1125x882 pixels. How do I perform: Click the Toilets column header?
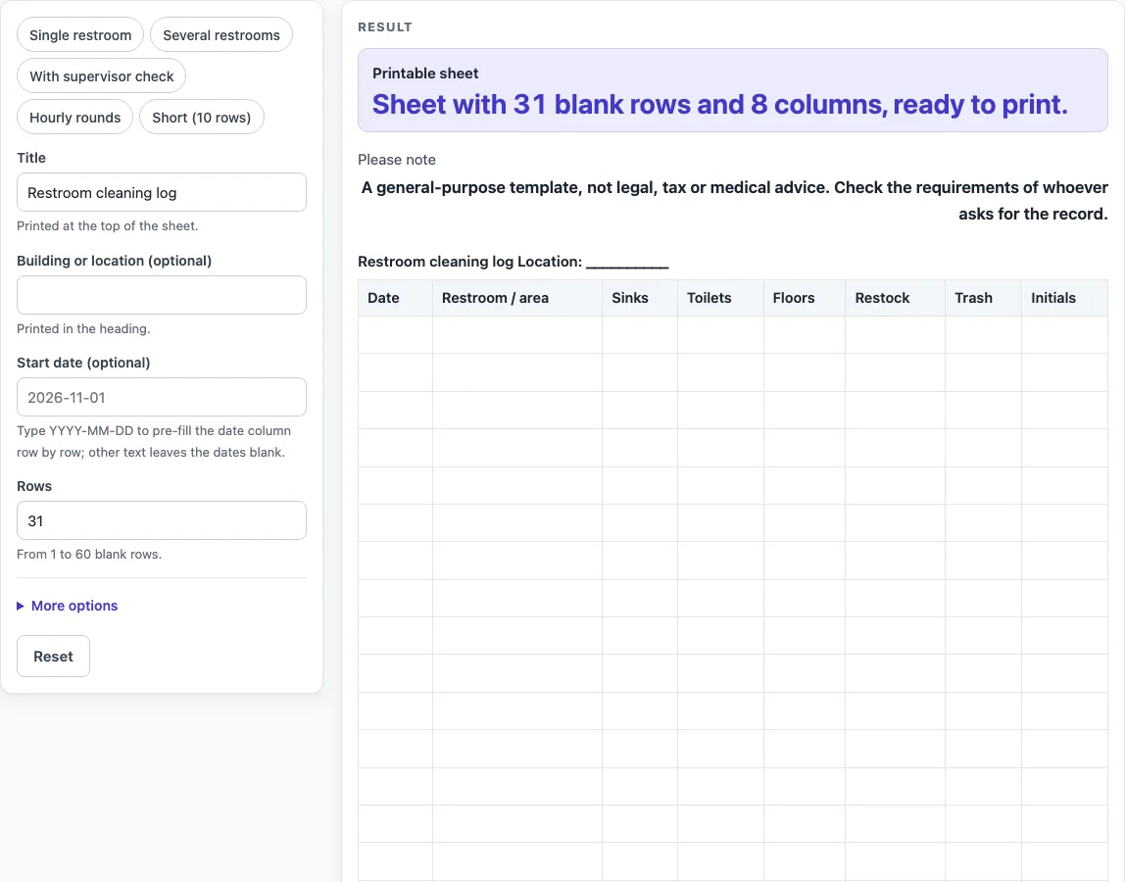click(x=720, y=298)
